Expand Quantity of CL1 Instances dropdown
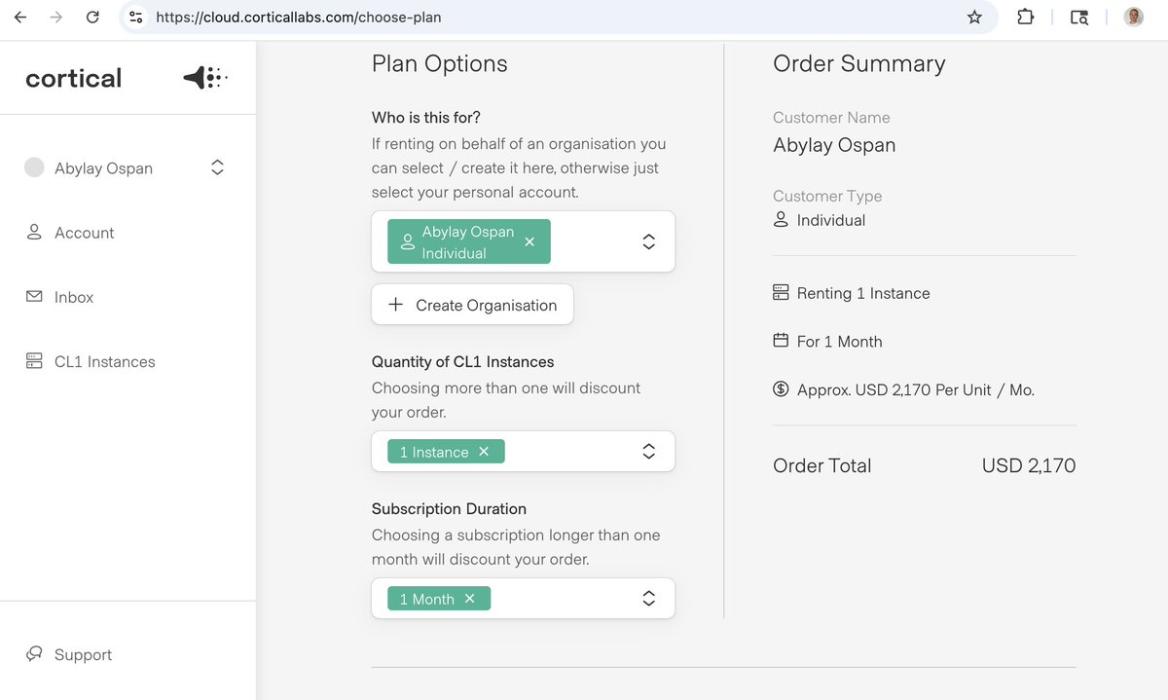Screen dimensions: 1168x700 [649, 452]
